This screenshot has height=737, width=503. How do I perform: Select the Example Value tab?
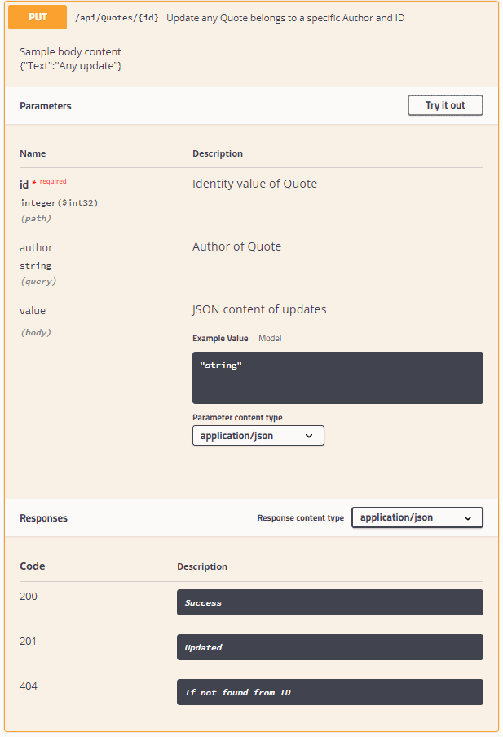tap(220, 338)
